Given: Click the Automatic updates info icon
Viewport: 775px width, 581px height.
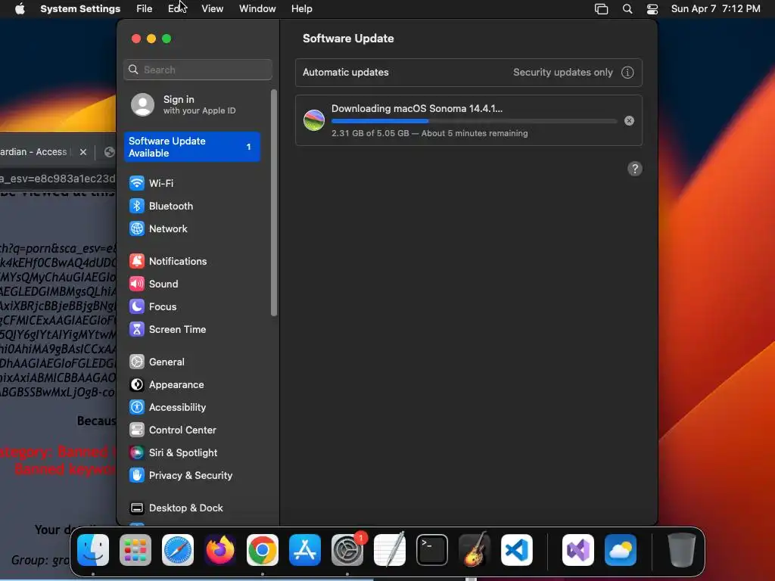Looking at the screenshot, I should [627, 73].
